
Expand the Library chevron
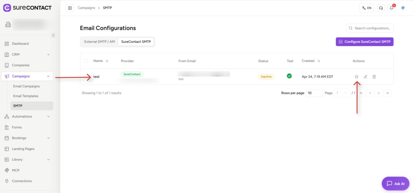pyautogui.click(x=49, y=159)
